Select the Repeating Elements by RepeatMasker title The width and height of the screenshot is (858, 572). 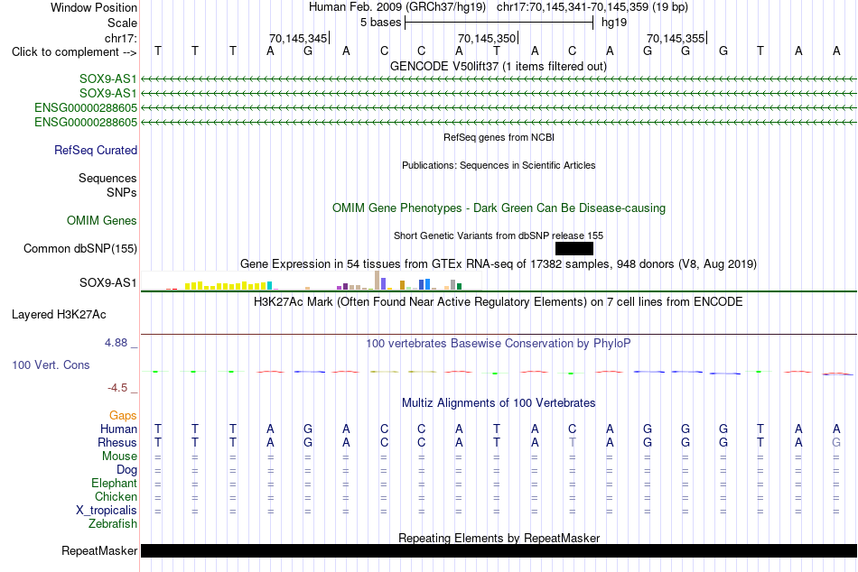[x=499, y=538]
